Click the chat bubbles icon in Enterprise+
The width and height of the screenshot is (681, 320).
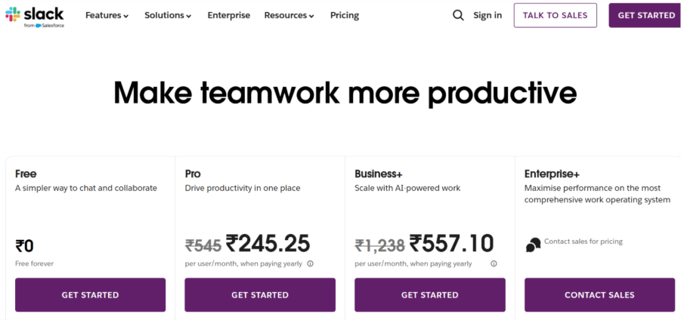click(533, 244)
